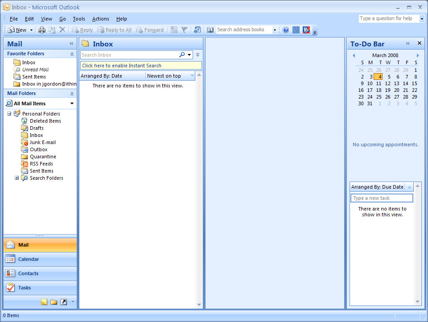Open the Quarantine folder

tap(43, 157)
